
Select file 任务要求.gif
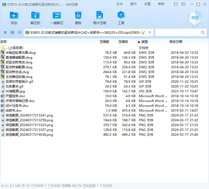click(14, 86)
